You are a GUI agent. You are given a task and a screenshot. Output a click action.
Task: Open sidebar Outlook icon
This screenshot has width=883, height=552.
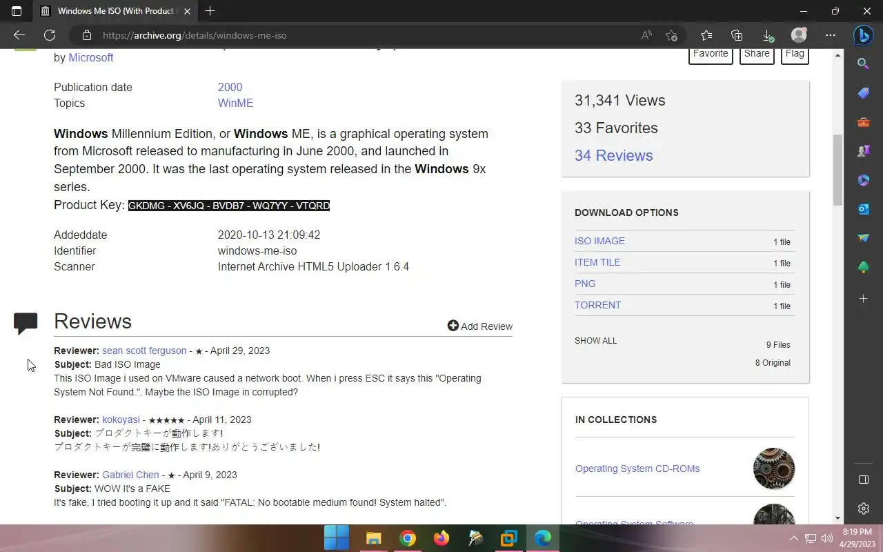(x=863, y=209)
